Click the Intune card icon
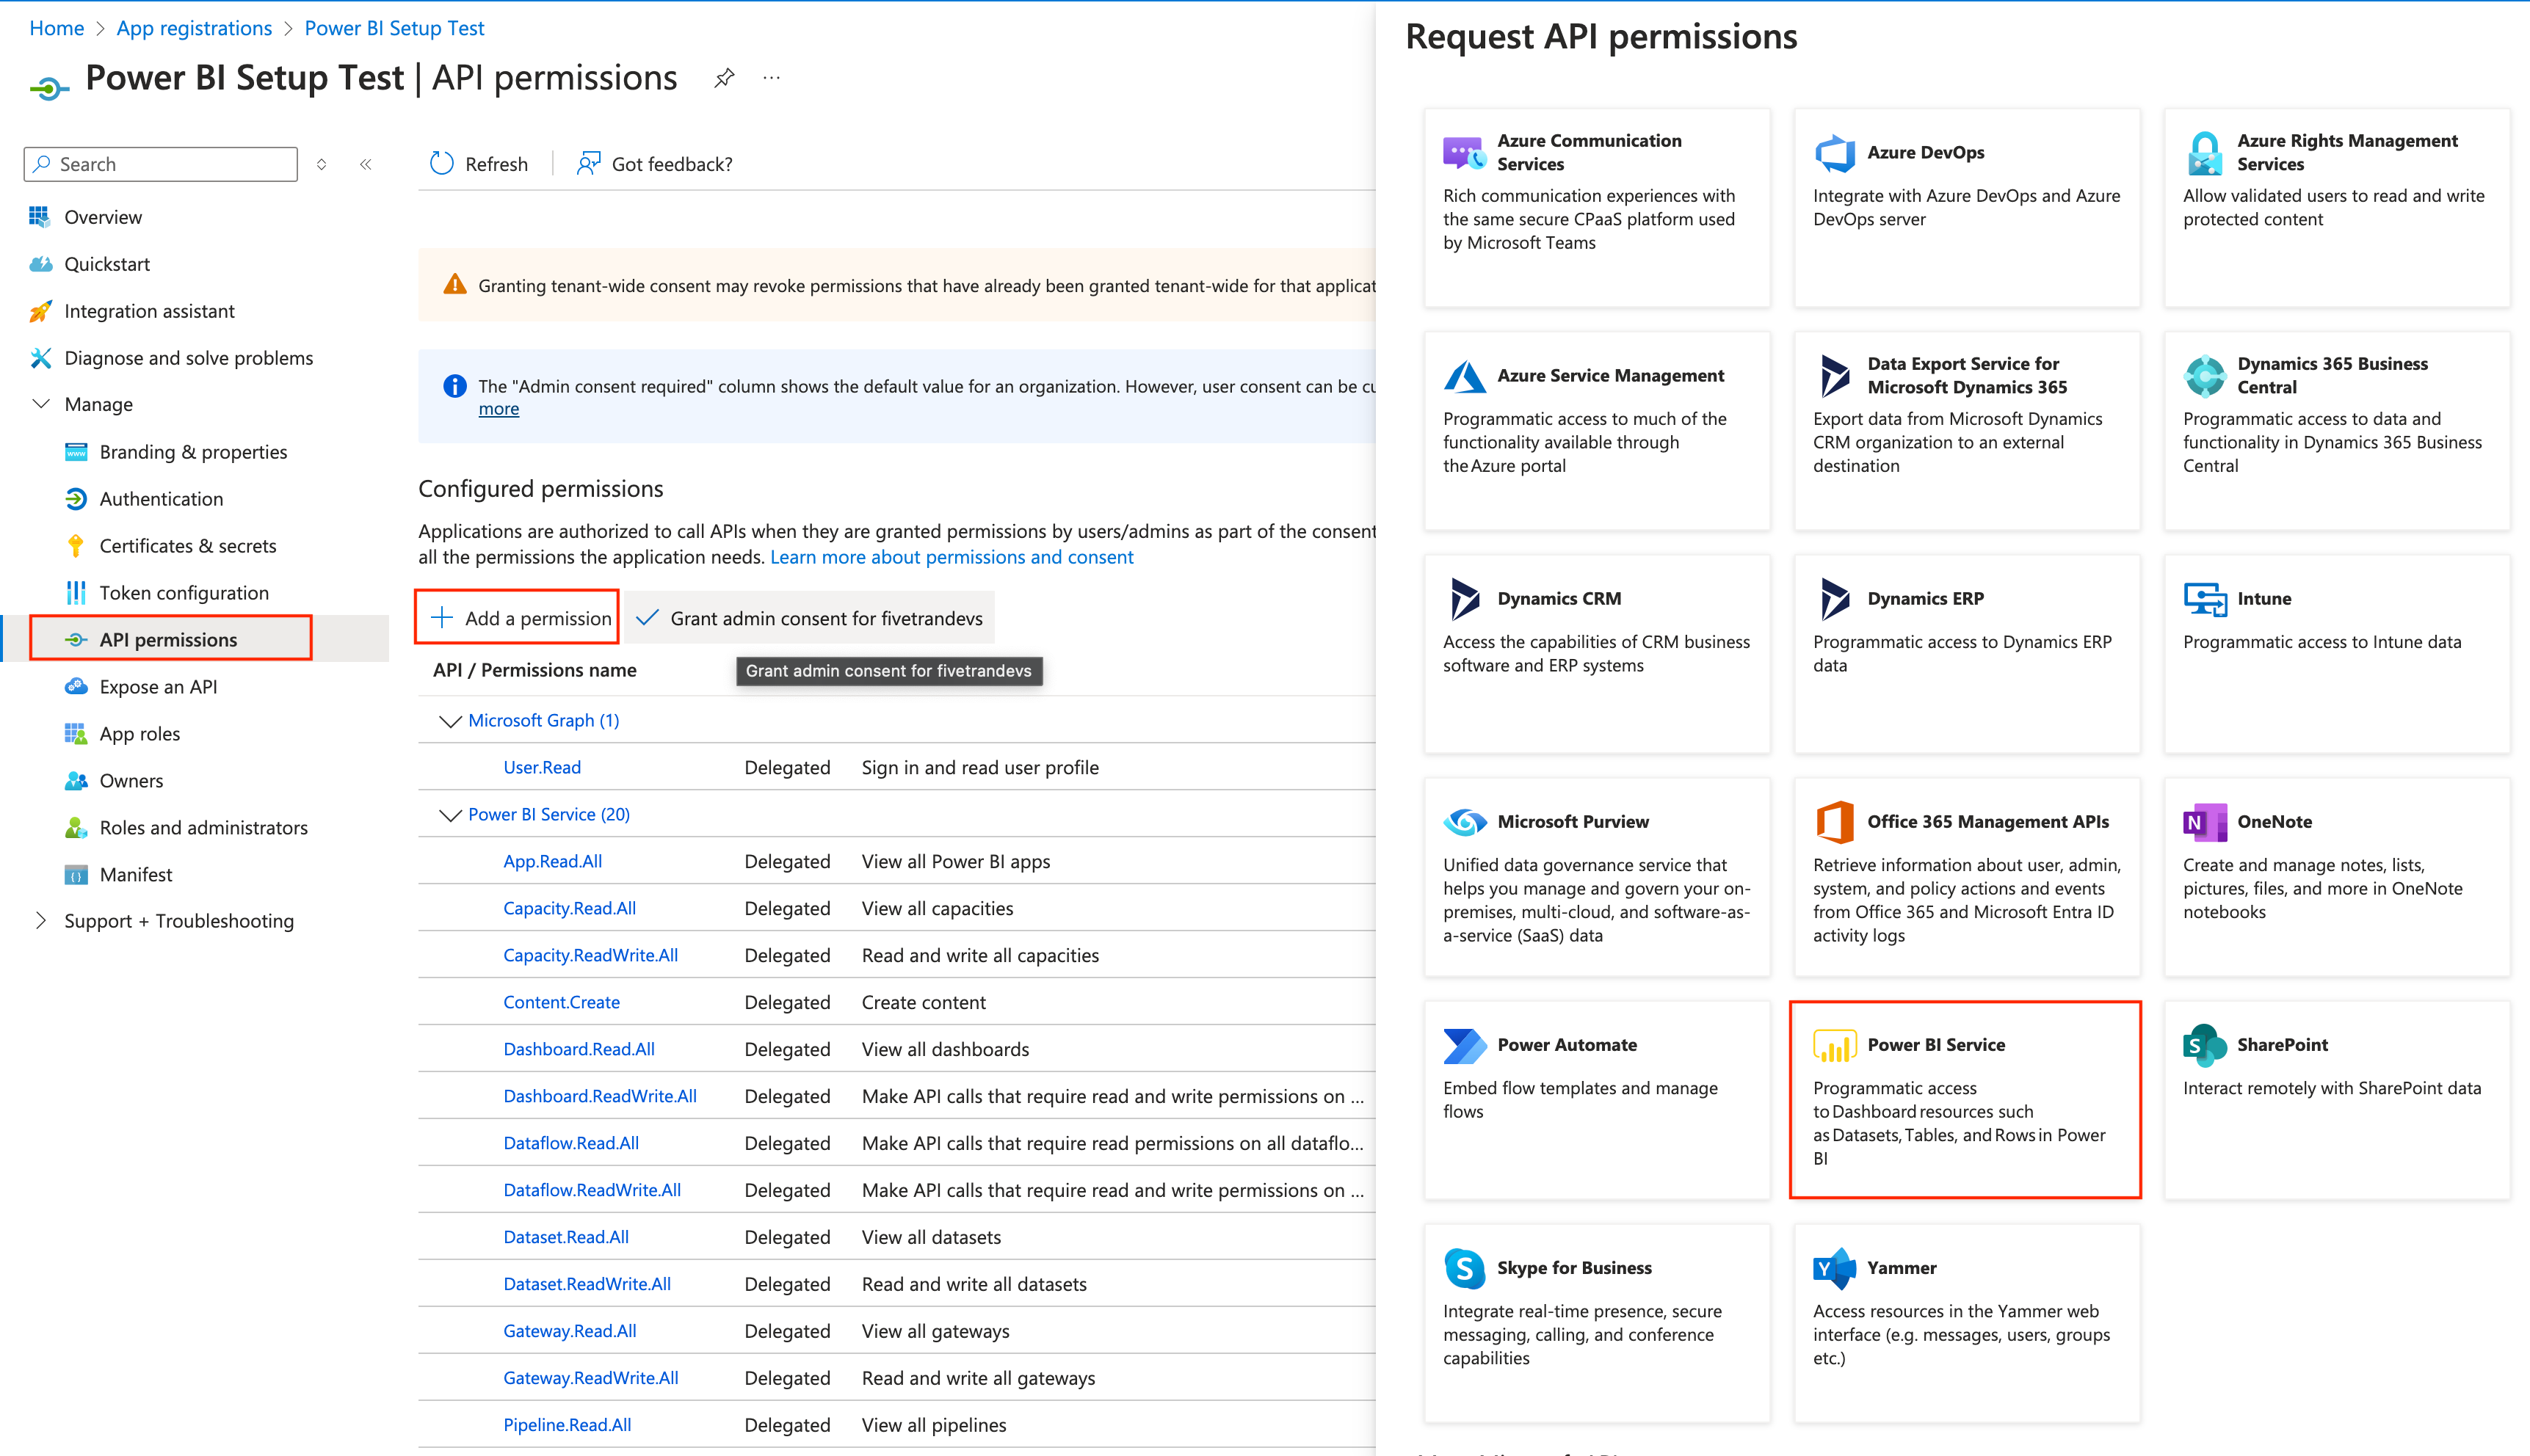The image size is (2530, 1456). 2205,599
